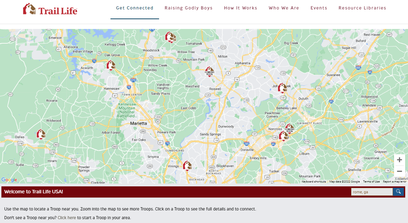This screenshot has height=223, width=408.
Task: Click the Google logo on the map
Action: click(x=9, y=180)
